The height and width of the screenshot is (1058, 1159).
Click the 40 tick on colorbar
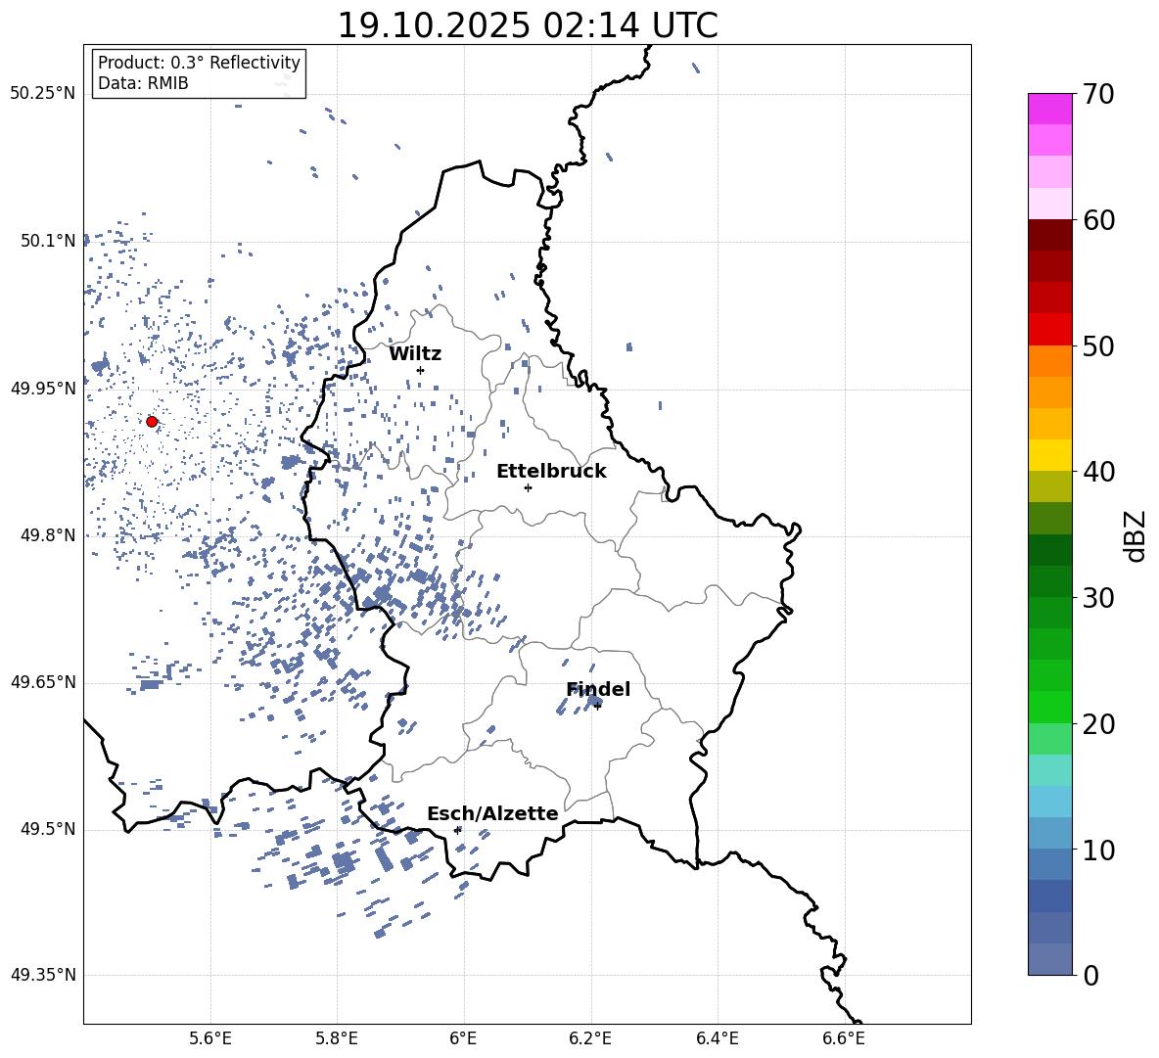point(1097,472)
